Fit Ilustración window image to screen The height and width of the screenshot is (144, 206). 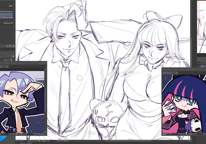186,134
